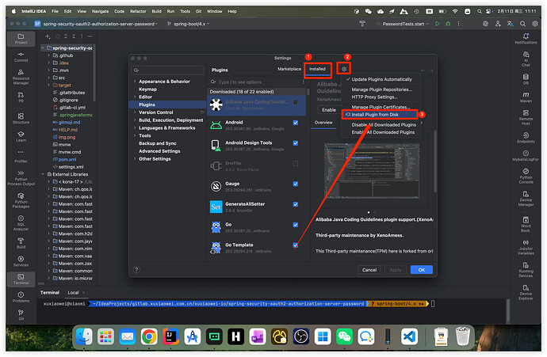
Task: Expand Appearance & Behavior settings section
Action: [134, 82]
